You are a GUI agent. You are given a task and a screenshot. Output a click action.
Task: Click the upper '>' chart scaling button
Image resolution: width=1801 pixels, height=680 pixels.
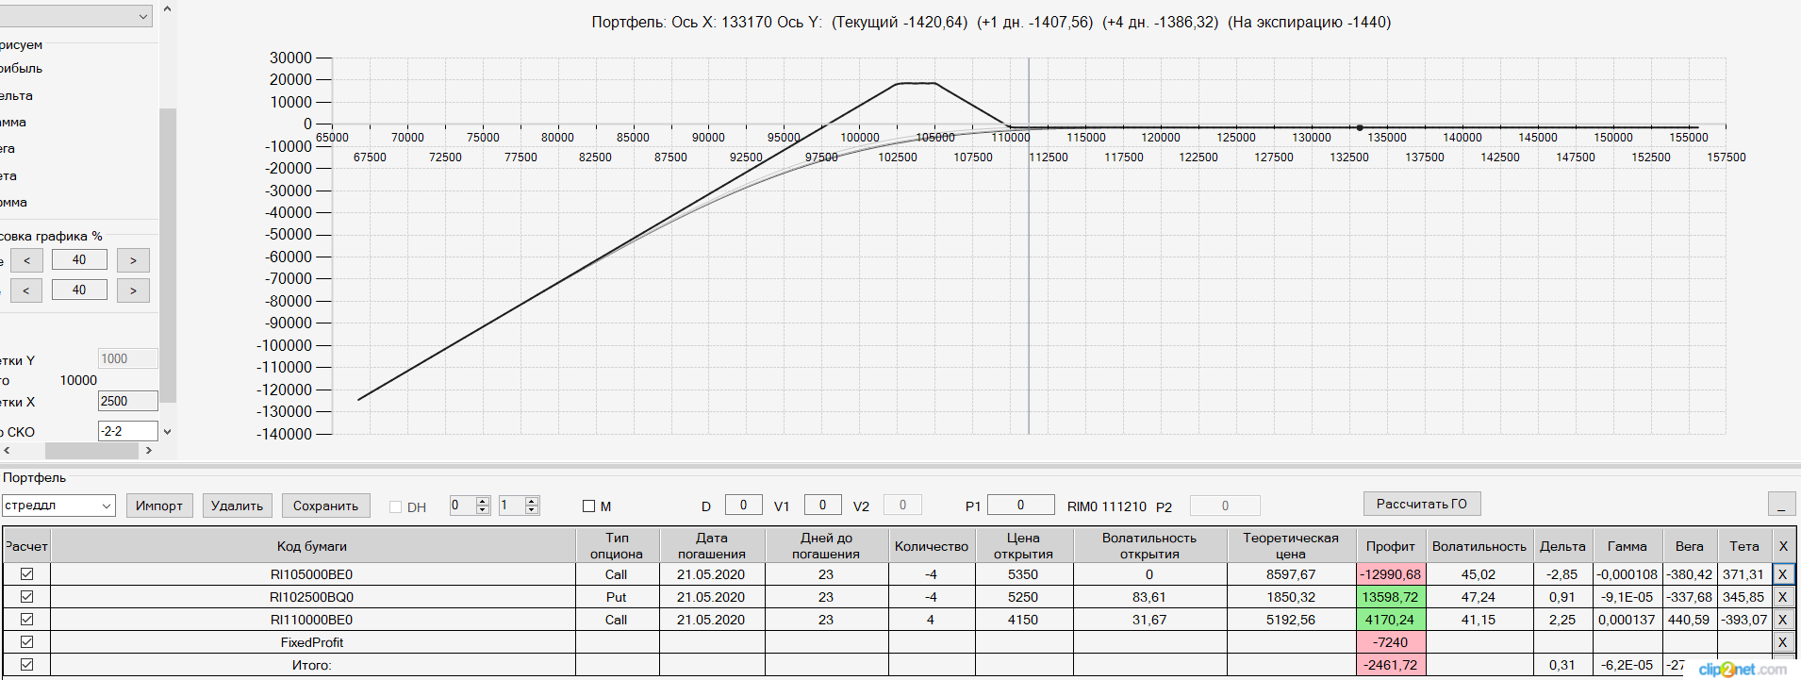(133, 260)
